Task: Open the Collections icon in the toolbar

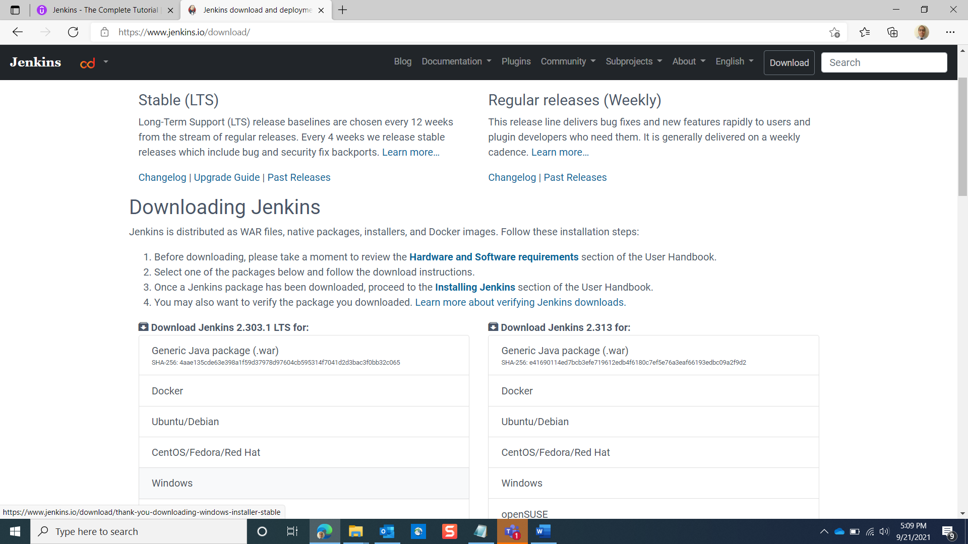Action: click(892, 32)
